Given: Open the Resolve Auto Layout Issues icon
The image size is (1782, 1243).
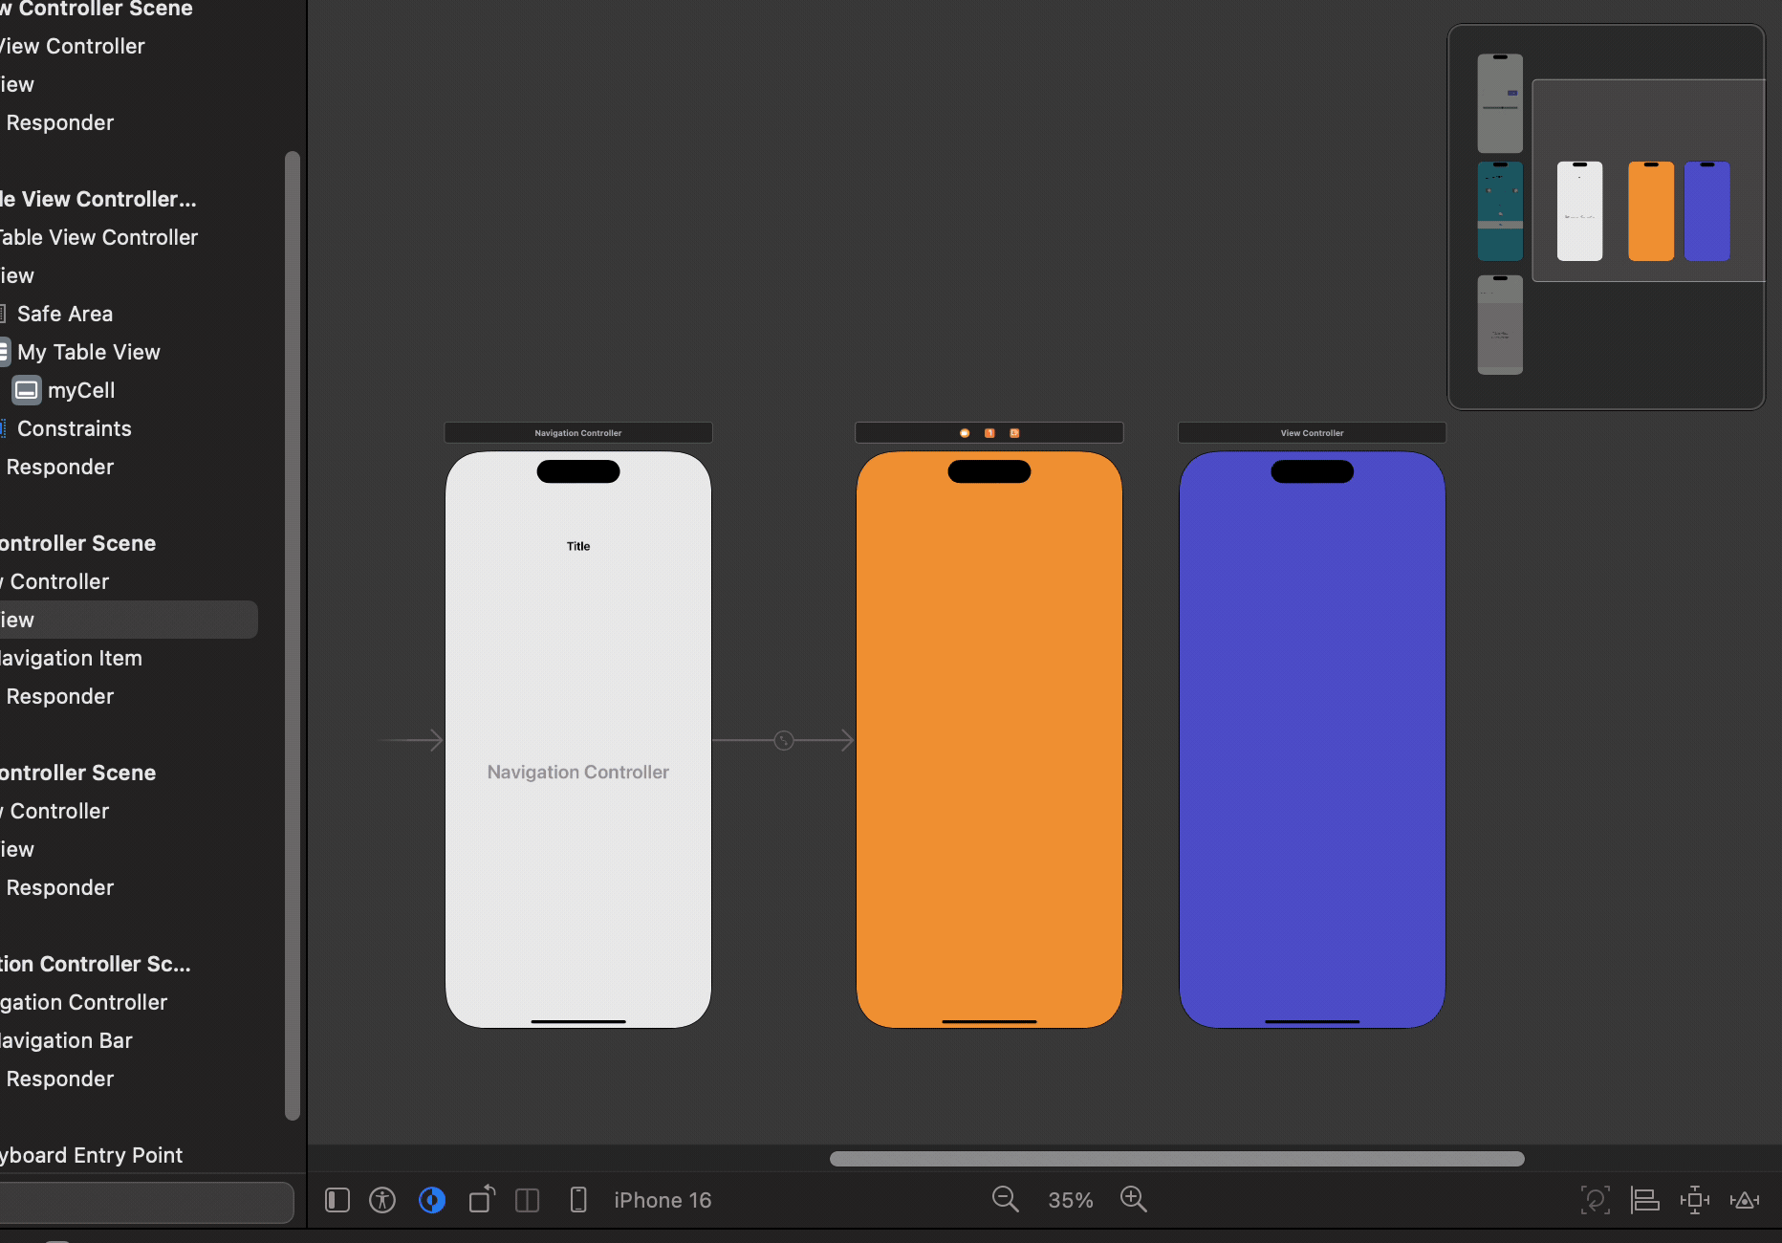Looking at the screenshot, I should pyautogui.click(x=1745, y=1200).
